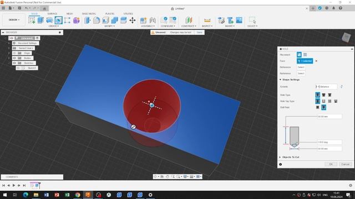
Task: Select the Fillet tool icon
Action: [97, 20]
